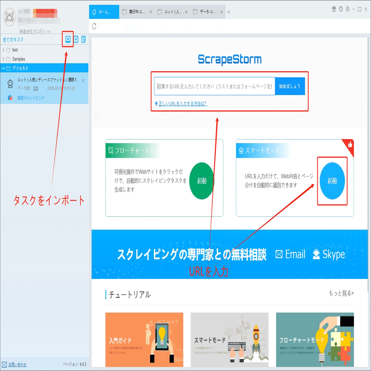Click the import task icon
Viewport: 371px width, 371px height.
pos(68,39)
